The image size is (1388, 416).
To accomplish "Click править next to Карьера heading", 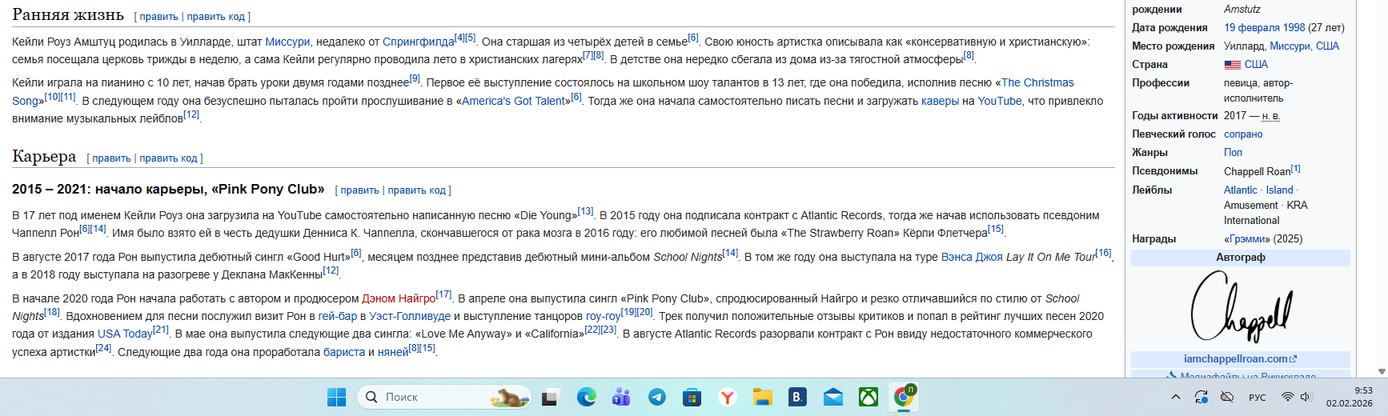I will pyautogui.click(x=111, y=158).
